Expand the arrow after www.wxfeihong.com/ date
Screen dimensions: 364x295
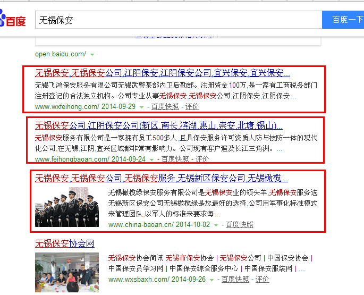click(141, 107)
